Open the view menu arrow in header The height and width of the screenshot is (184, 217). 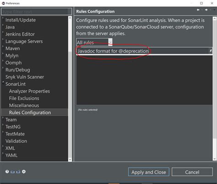pyautogui.click(x=214, y=10)
